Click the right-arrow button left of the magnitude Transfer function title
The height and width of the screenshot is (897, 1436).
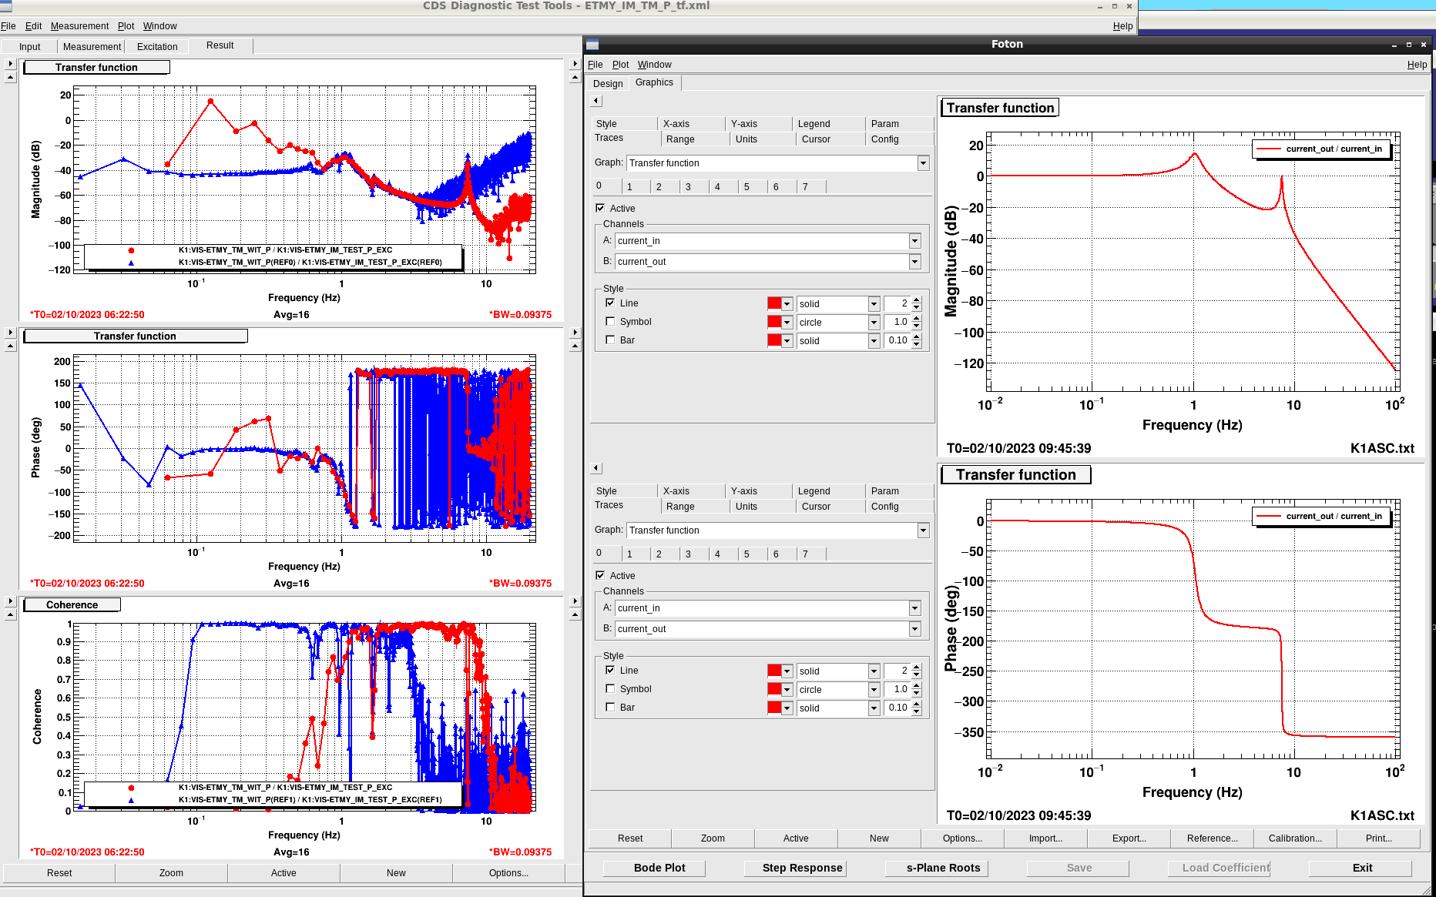click(x=10, y=63)
